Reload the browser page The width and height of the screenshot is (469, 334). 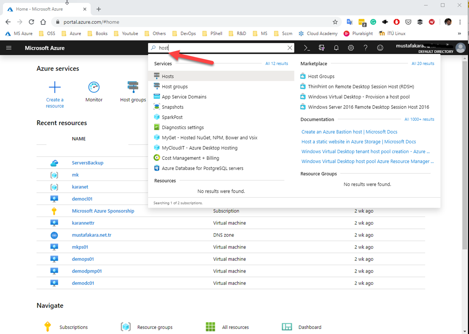32,22
